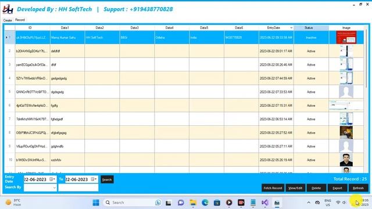Click the Delete button
The image size is (372, 209).
316,188
